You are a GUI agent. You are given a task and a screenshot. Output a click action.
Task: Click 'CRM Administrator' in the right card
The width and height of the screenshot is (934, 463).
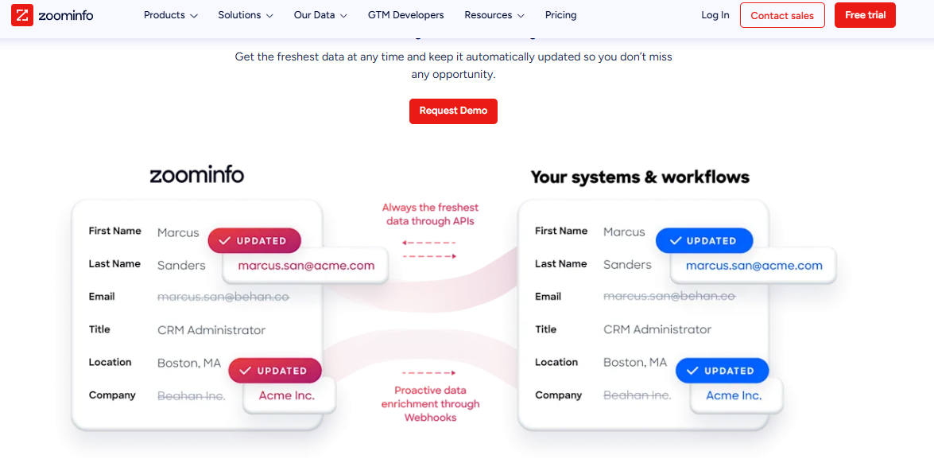pos(657,329)
